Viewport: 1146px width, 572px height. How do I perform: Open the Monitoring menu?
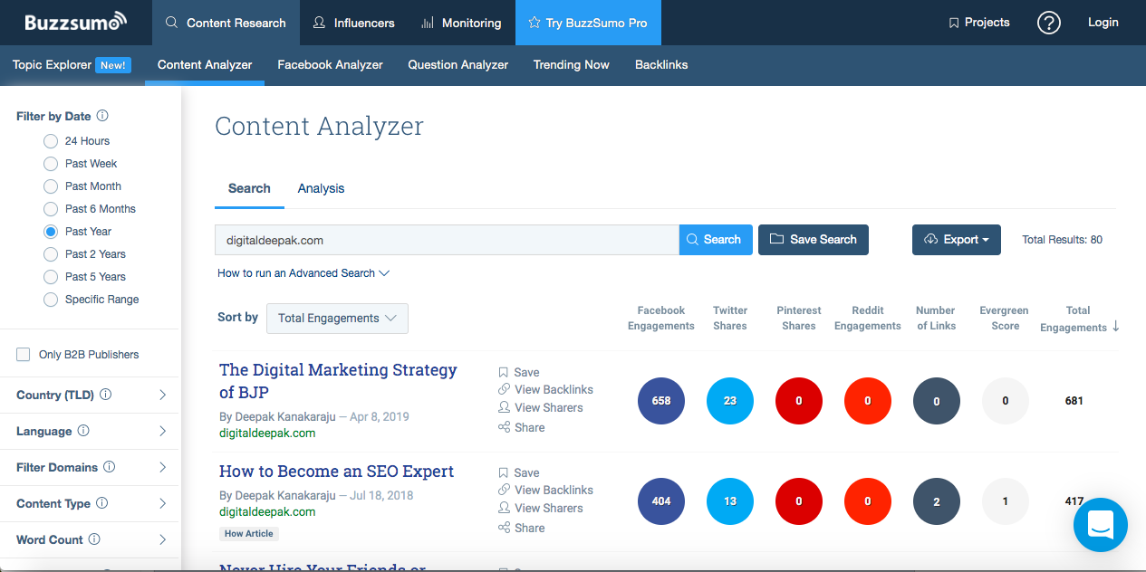click(461, 23)
